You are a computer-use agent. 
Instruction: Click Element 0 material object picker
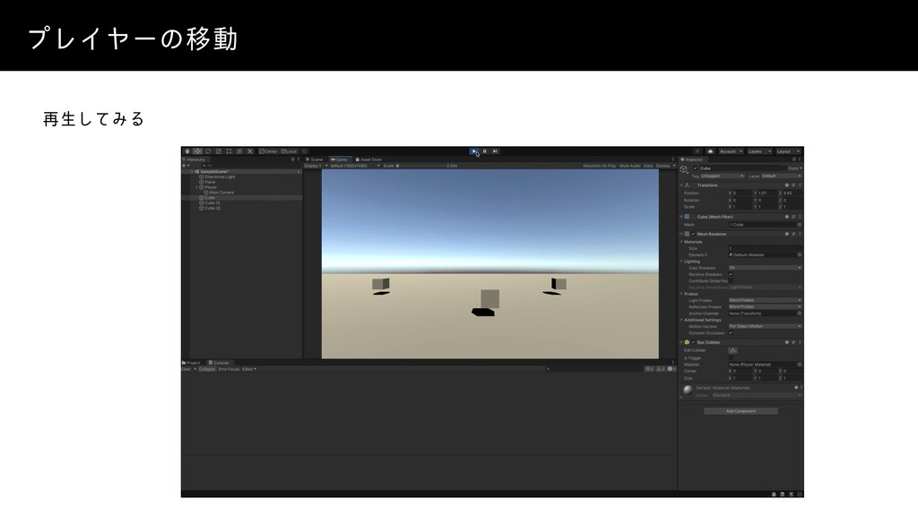(800, 255)
